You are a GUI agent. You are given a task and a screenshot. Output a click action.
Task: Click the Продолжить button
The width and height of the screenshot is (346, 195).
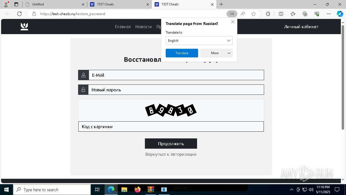pyautogui.click(x=171, y=144)
